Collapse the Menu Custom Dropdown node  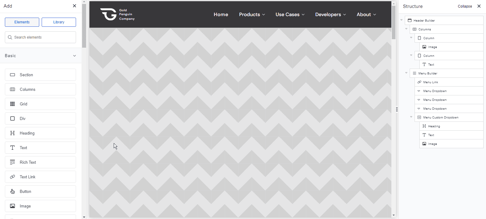411,117
